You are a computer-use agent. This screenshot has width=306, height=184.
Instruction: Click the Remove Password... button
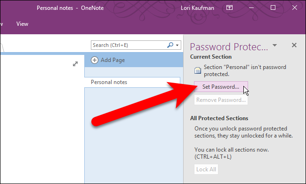[221, 100]
